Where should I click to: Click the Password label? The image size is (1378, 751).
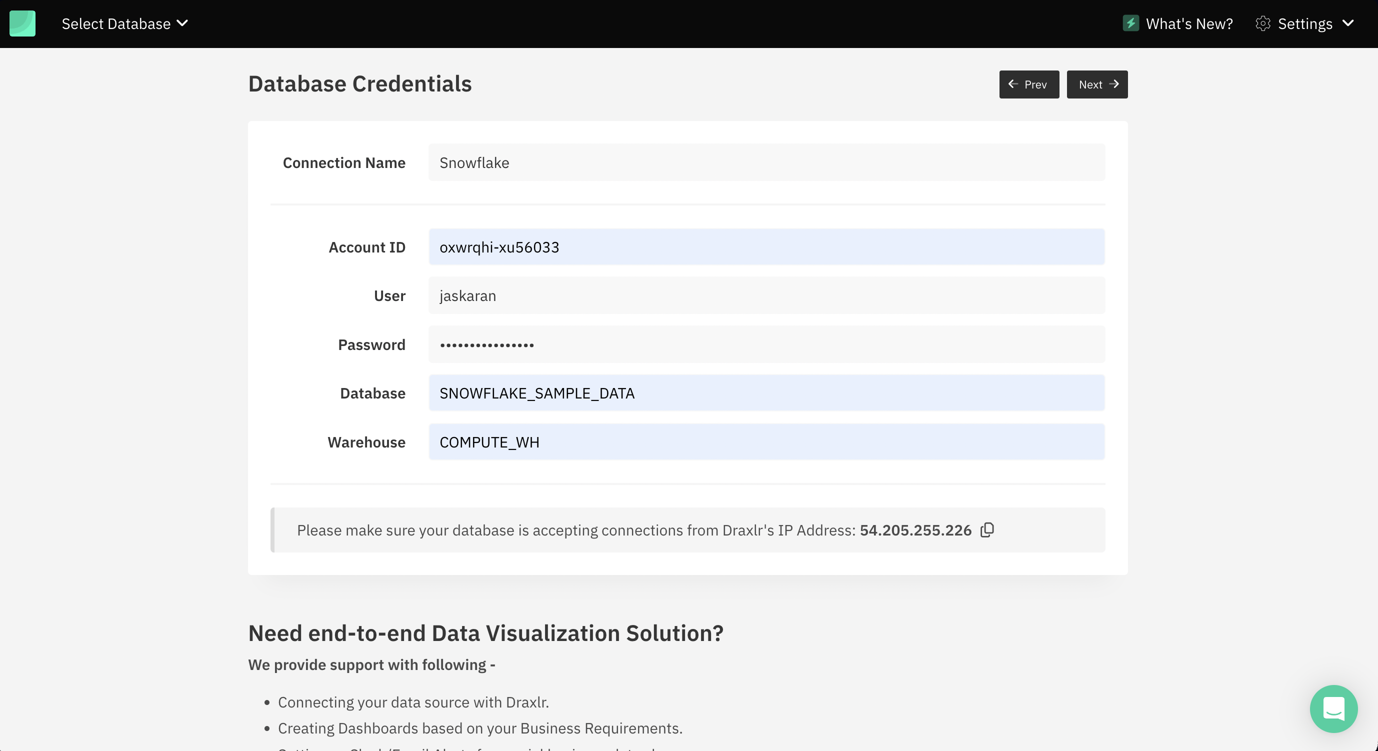(x=372, y=345)
